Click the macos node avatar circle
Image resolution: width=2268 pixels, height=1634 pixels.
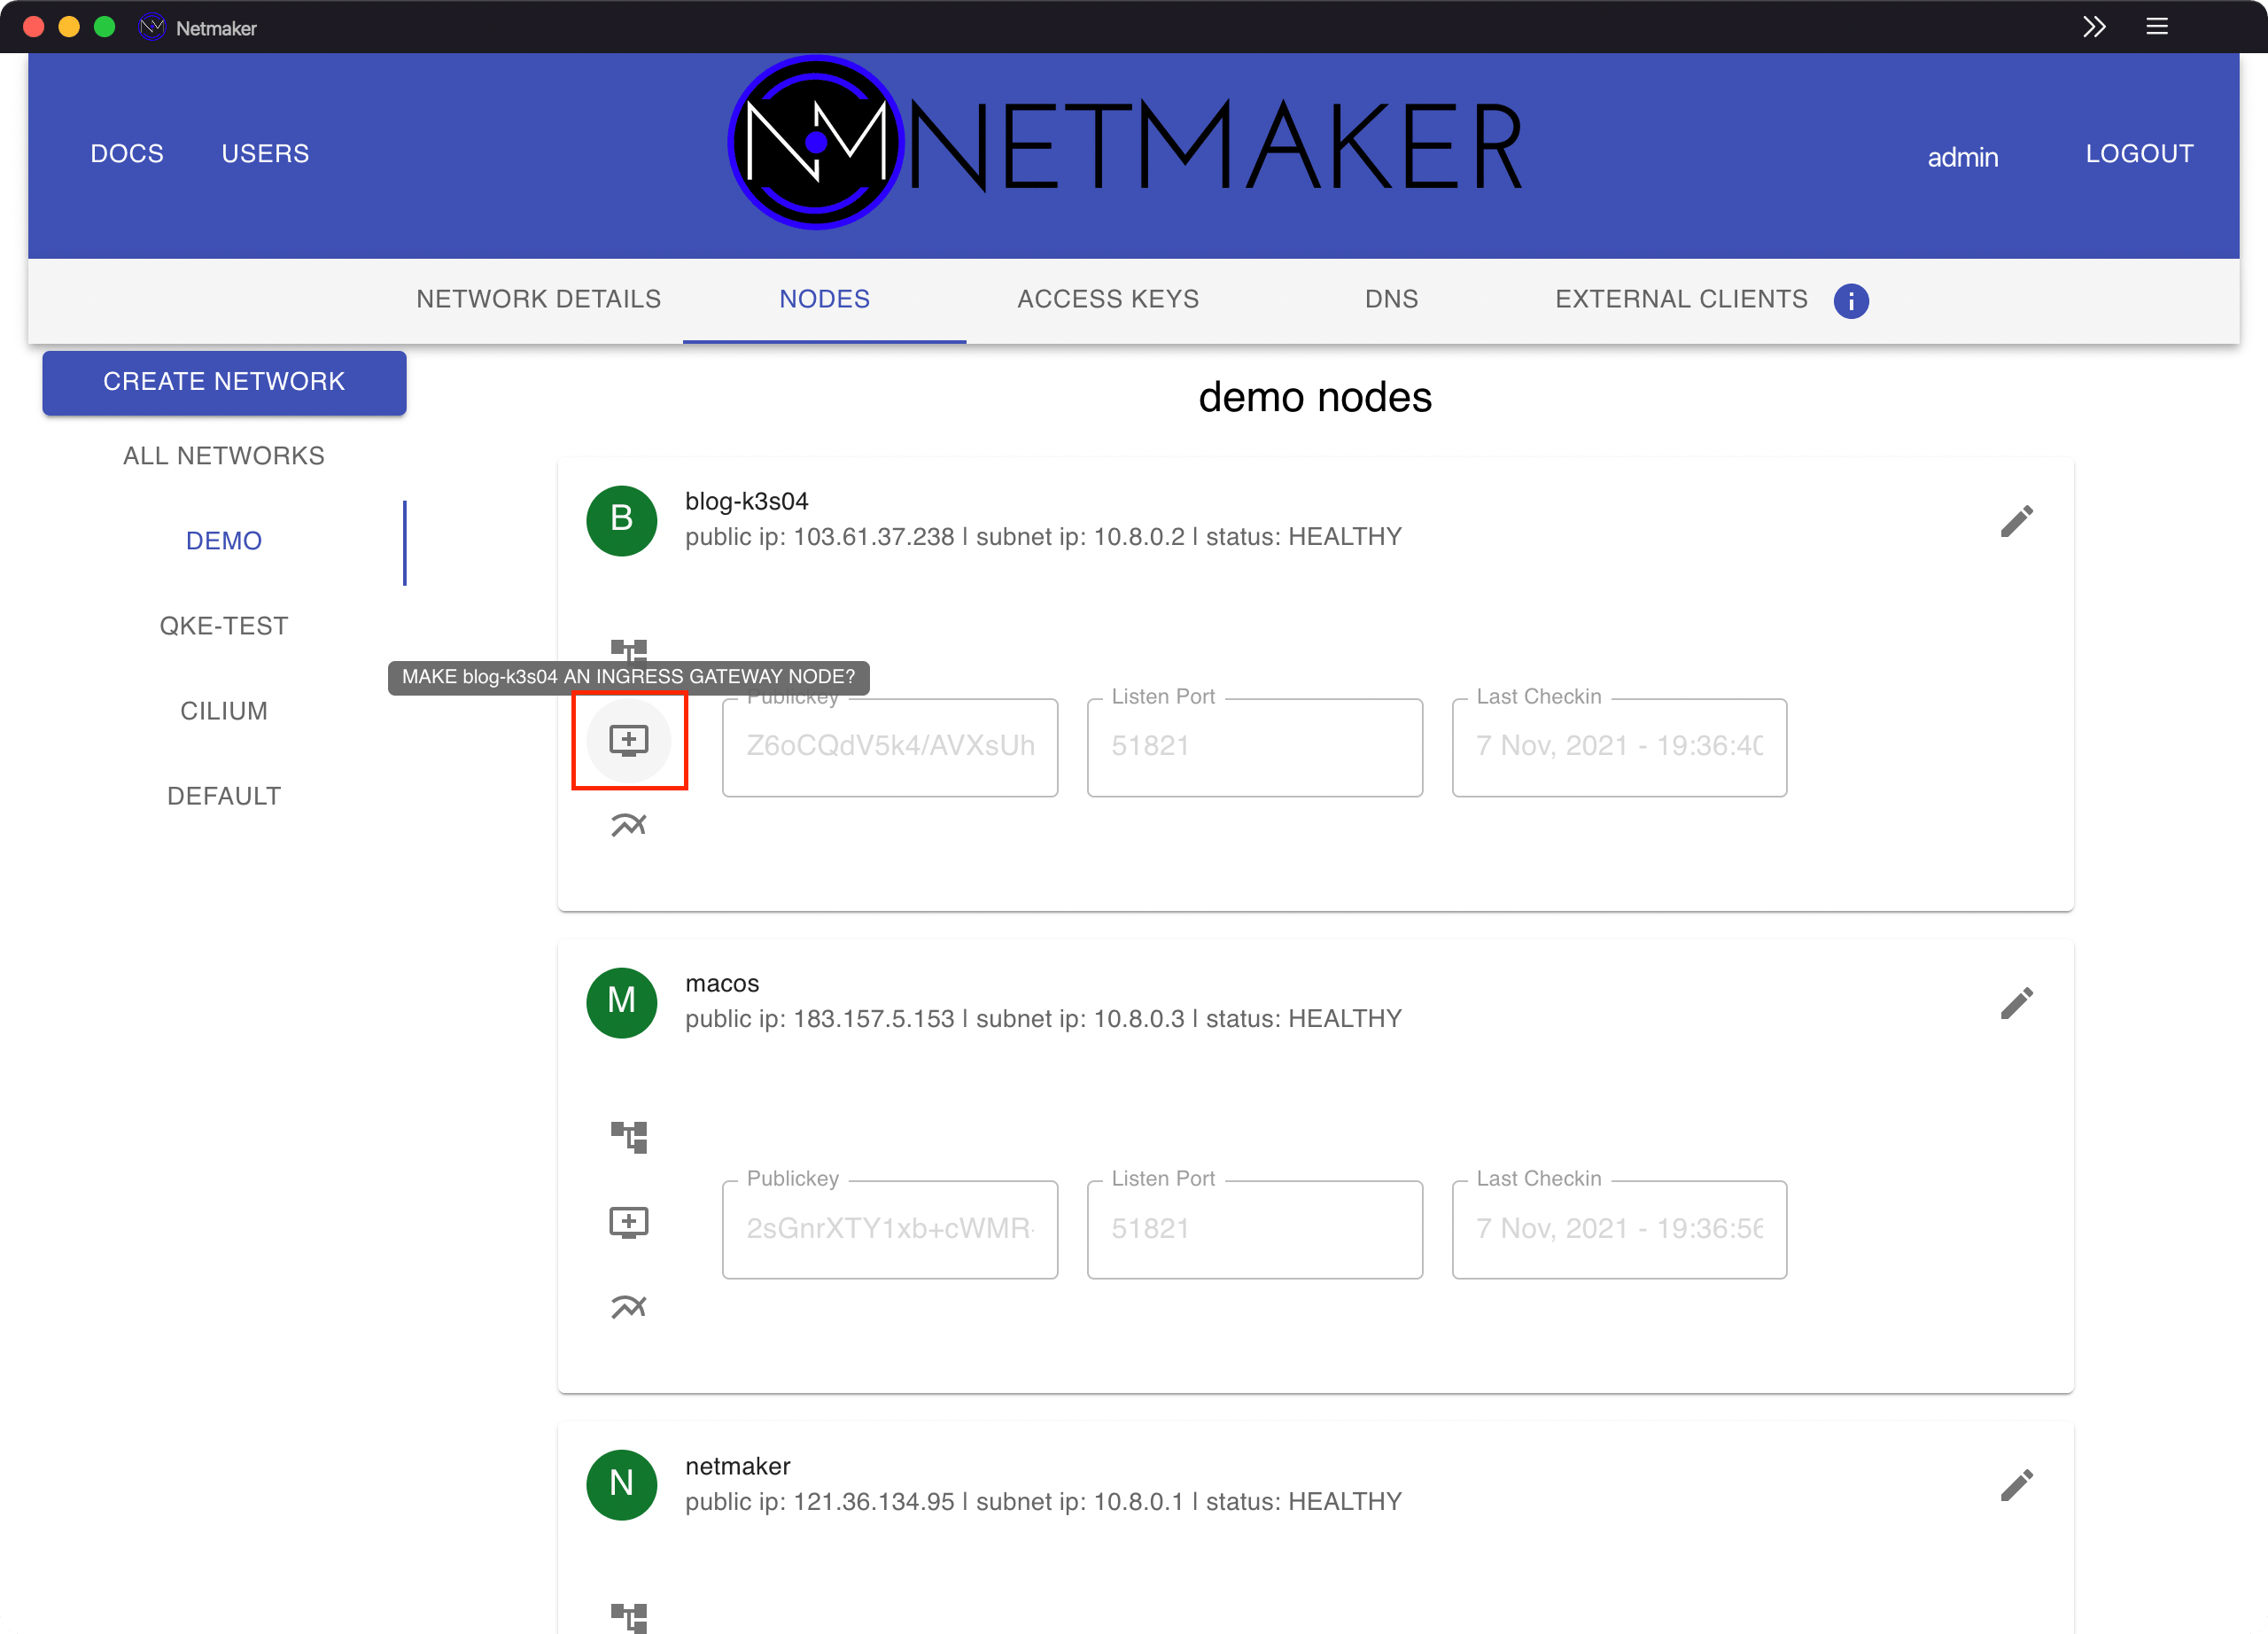click(621, 1002)
